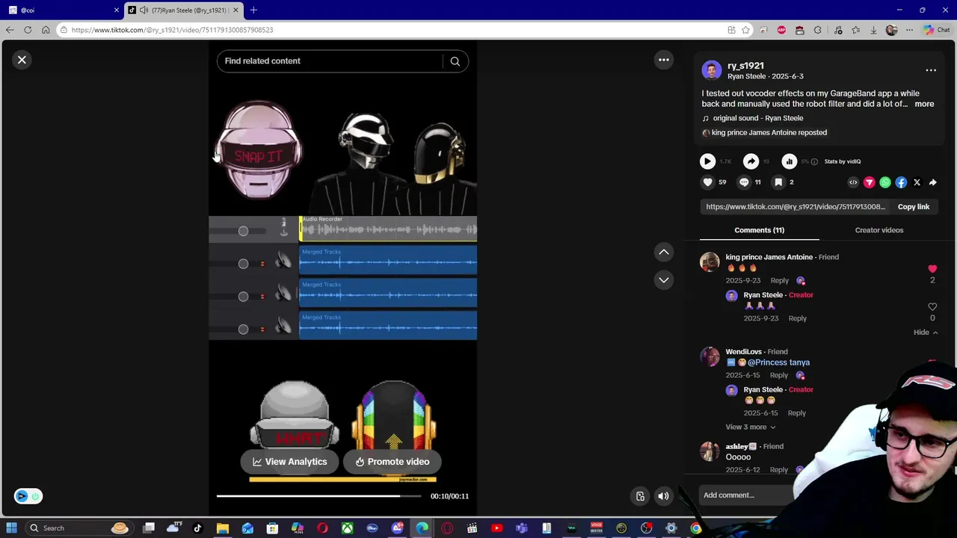The height and width of the screenshot is (538, 957).
Task: Reply to WendiLovs's comment
Action: coord(778,376)
